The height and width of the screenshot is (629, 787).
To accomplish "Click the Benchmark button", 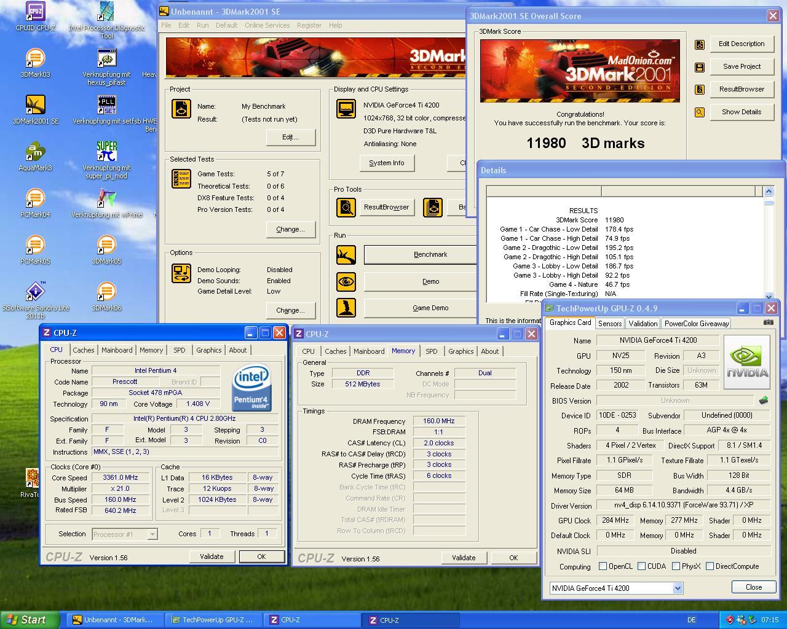I will click(421, 254).
